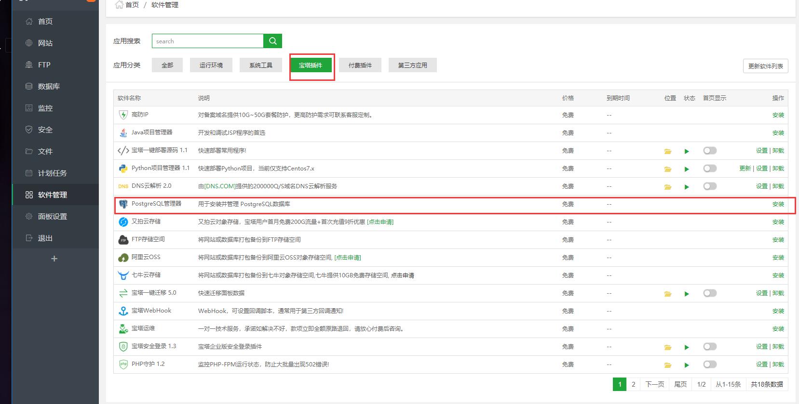The image size is (799, 404).
Task: Click the application search input field
Action: click(208, 41)
